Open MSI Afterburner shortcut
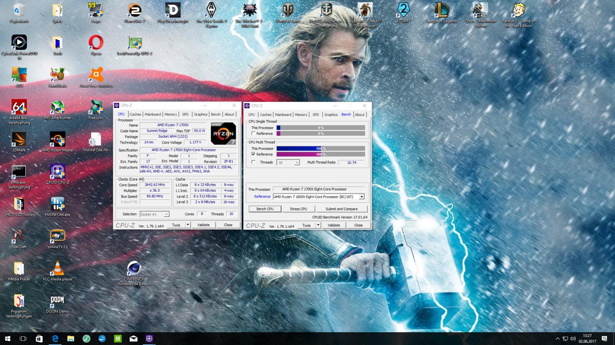615x345 pixels. 58,110
